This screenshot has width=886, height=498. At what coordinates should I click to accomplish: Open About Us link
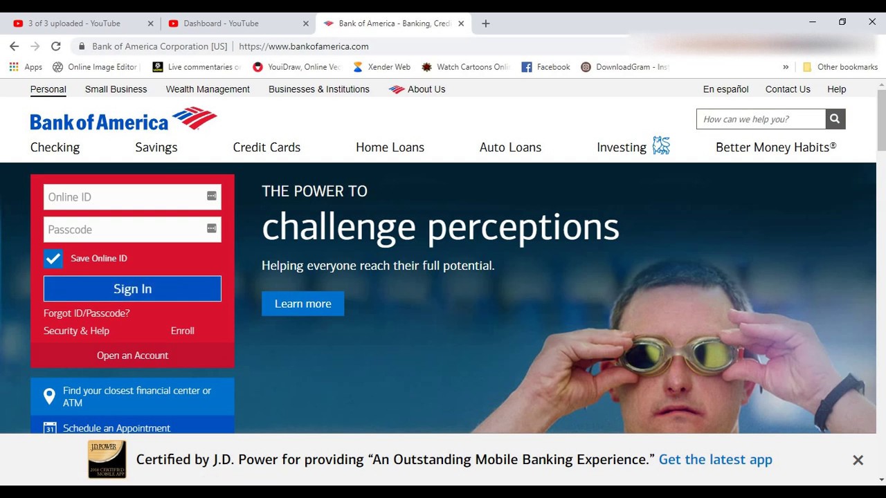(417, 89)
